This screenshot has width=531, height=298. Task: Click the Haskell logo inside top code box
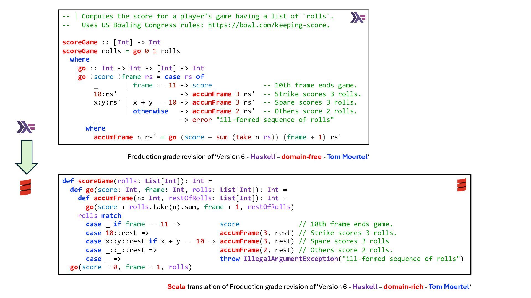358,17
